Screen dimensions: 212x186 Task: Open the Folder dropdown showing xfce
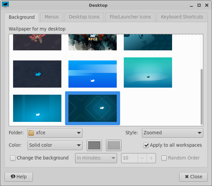[x=54, y=133]
